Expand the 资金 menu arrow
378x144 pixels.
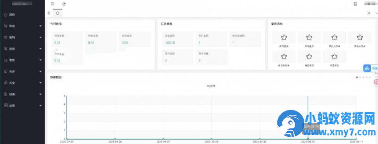coord(41,83)
